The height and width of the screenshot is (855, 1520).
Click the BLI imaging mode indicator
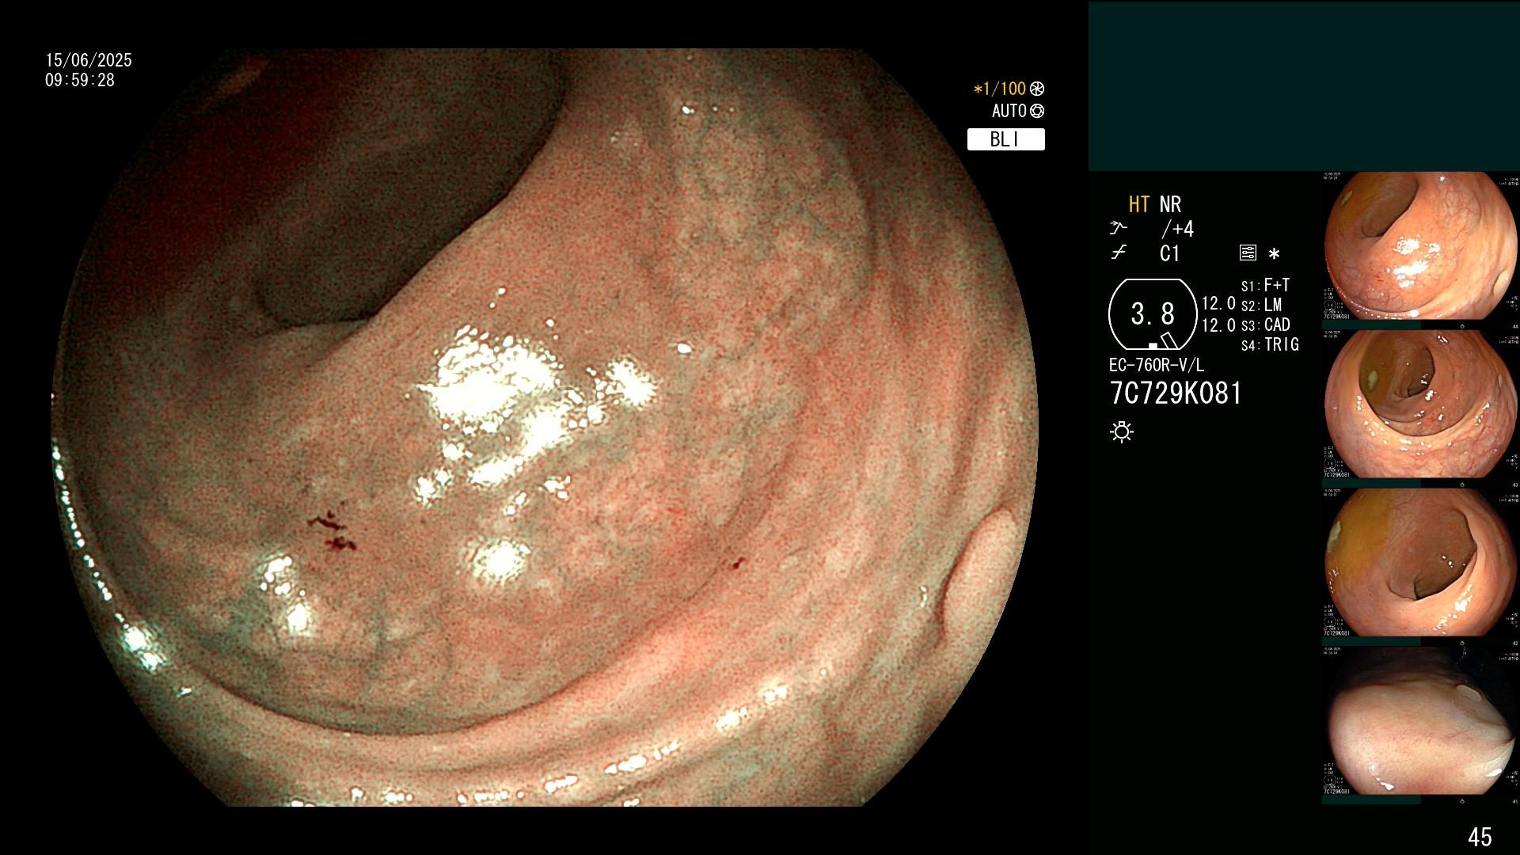[x=1005, y=139]
